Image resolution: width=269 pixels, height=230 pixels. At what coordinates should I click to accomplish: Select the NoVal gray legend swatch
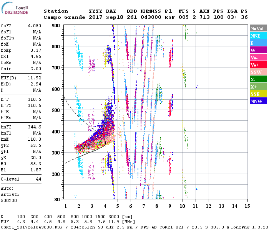coord(258,28)
